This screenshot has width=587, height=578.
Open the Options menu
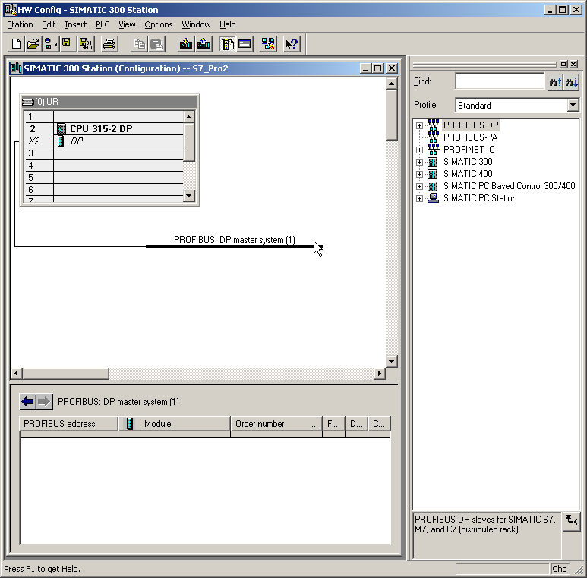pos(159,25)
